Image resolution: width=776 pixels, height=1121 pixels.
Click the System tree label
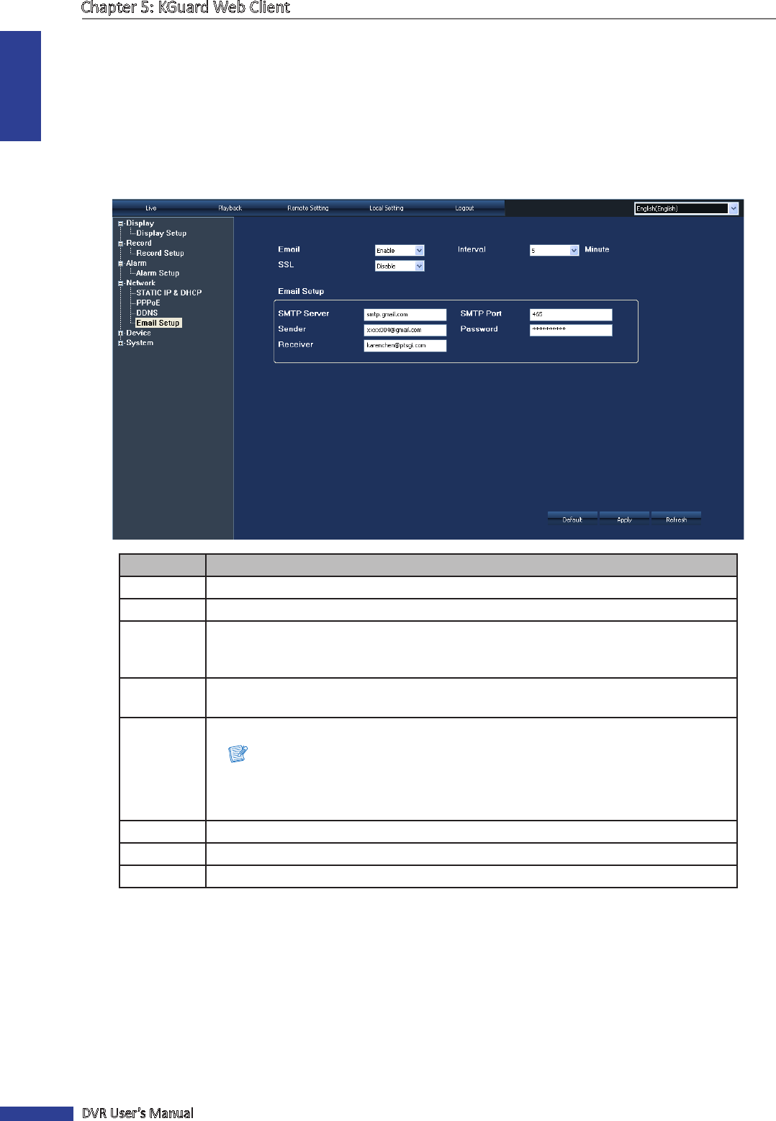[140, 343]
